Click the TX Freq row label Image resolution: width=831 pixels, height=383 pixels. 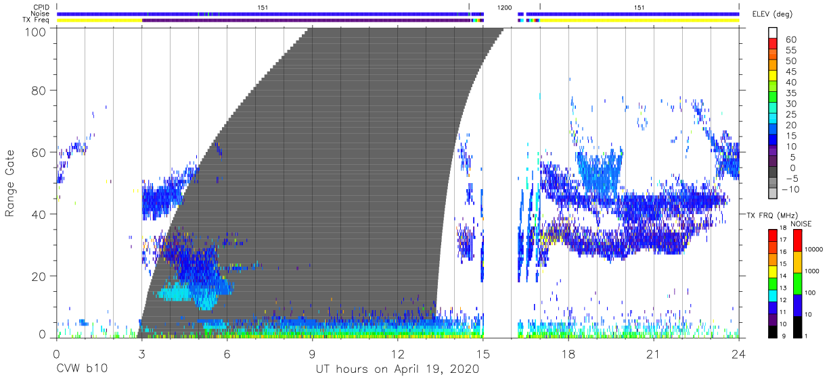point(35,20)
